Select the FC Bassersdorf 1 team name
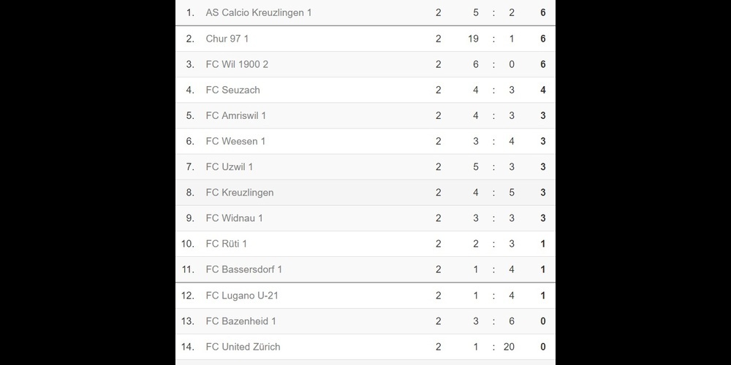731x365 pixels. point(244,269)
